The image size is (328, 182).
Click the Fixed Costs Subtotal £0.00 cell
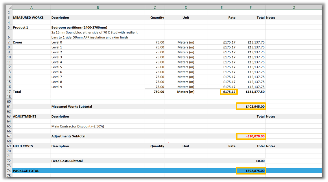click(251, 161)
